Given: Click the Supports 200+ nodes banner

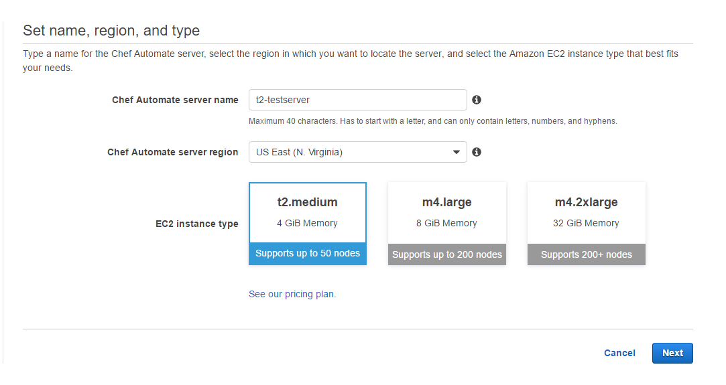Looking at the screenshot, I should 586,254.
